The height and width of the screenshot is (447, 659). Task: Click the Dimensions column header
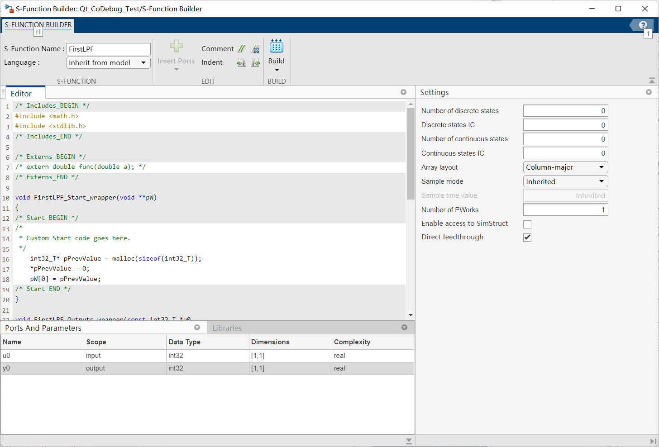click(291, 342)
